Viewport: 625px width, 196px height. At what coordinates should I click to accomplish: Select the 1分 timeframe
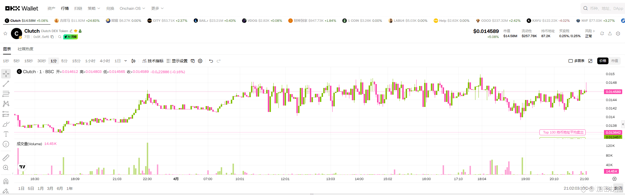[x=54, y=61]
